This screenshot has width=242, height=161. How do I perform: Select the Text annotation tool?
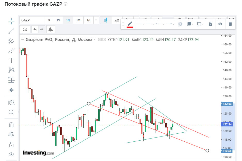(x=11, y=60)
